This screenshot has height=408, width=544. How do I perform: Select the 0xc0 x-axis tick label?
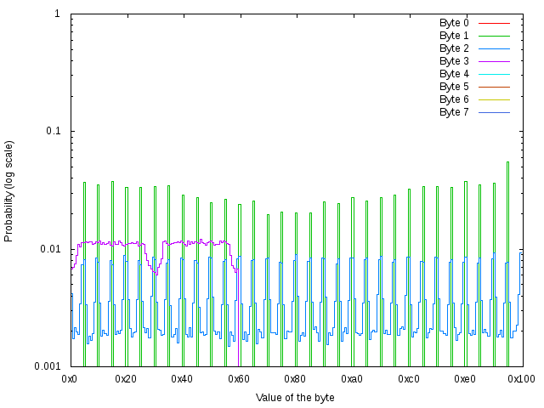click(x=408, y=379)
